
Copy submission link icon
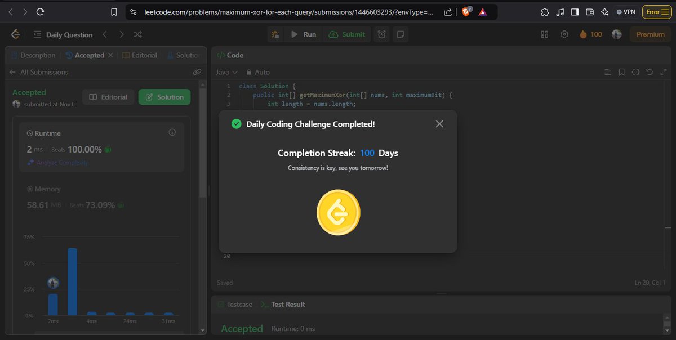tap(197, 72)
